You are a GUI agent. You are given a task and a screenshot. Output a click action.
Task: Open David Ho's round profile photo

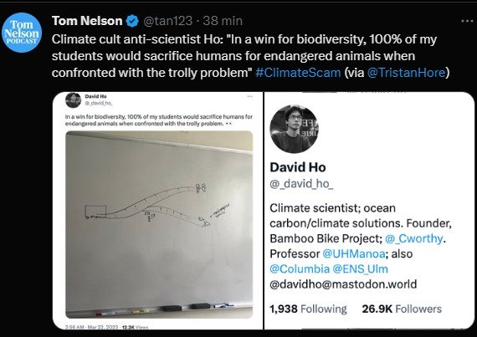(x=294, y=129)
